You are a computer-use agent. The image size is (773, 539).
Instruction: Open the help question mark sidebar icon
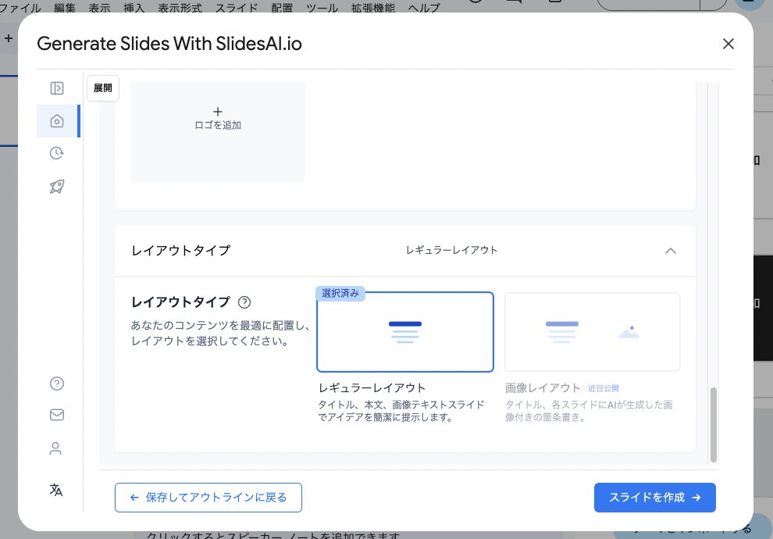[x=56, y=384]
